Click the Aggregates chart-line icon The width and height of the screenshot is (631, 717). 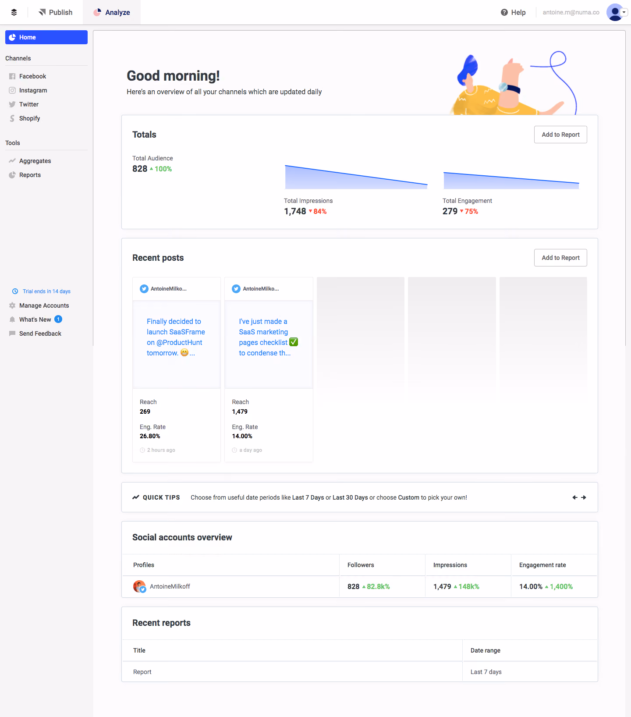click(x=12, y=161)
